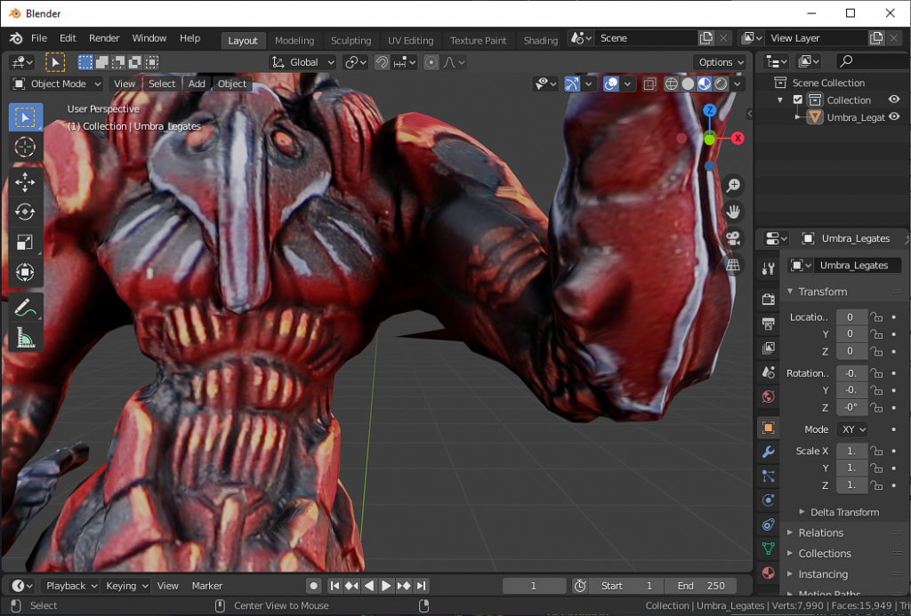The height and width of the screenshot is (616, 911).
Task: Activate the Move tool
Action: (x=25, y=182)
